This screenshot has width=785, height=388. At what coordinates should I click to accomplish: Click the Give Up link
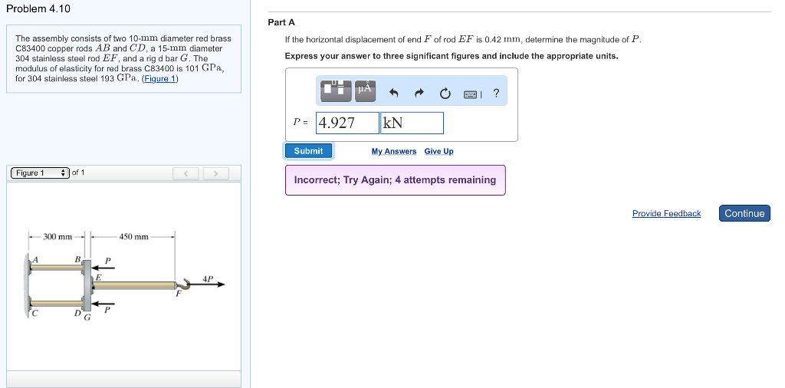pos(438,151)
